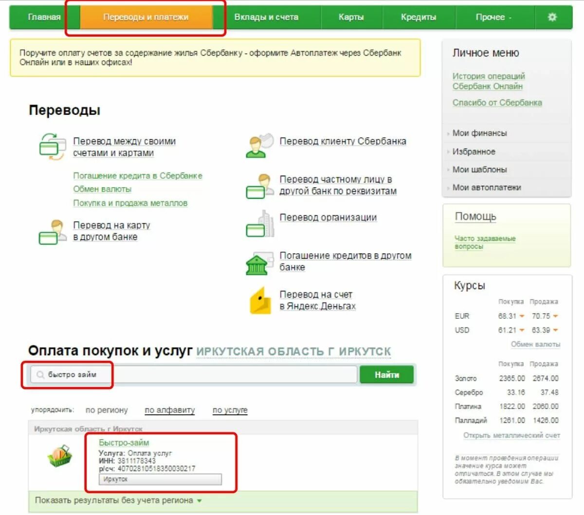Click the shopping basket icon beside Быстро-займ
The height and width of the screenshot is (515, 584).
coord(59,456)
